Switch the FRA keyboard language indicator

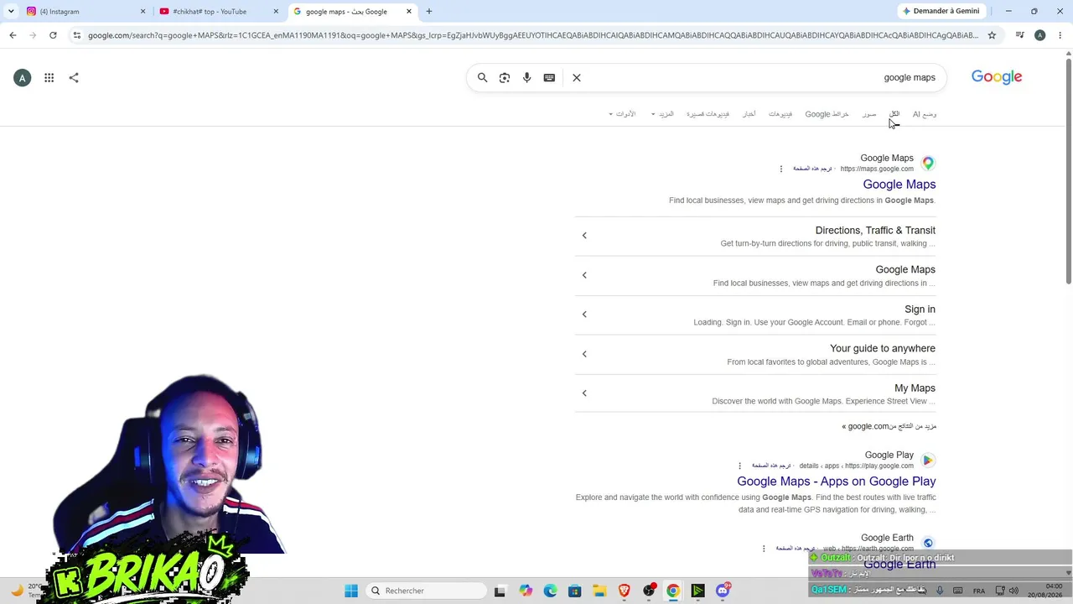(979, 591)
